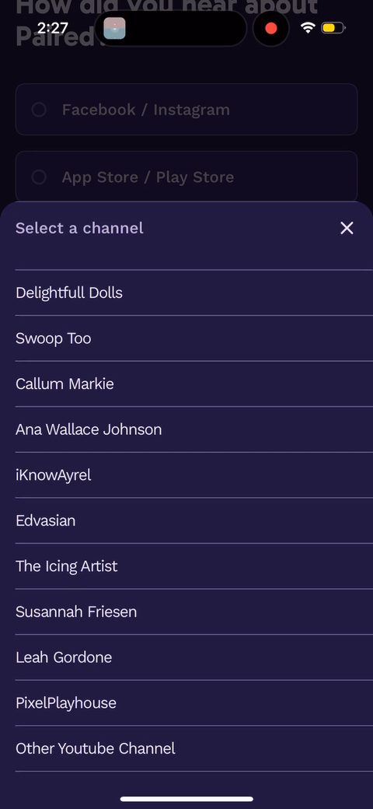Select Edvasian from channel list
373x809 pixels.
194,520
